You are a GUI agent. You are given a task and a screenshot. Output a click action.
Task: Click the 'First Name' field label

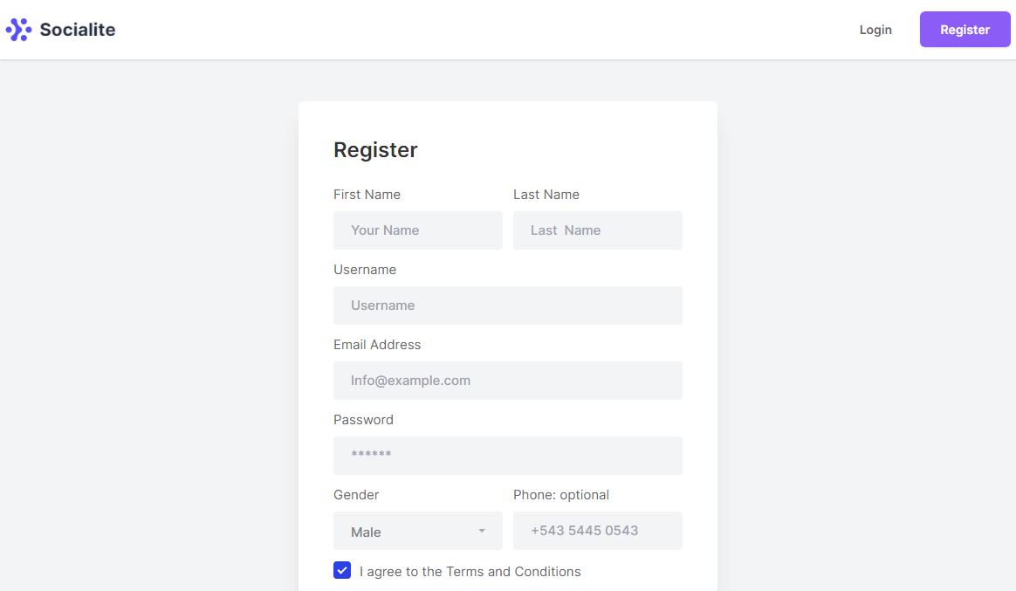tap(367, 195)
